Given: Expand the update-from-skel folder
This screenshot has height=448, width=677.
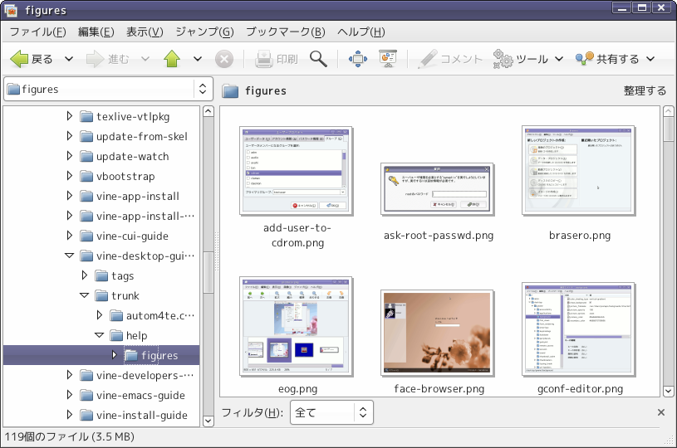Looking at the screenshot, I should 70,136.
